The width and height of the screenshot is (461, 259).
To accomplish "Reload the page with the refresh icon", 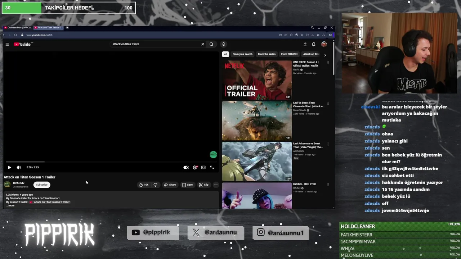I will (x=15, y=35).
